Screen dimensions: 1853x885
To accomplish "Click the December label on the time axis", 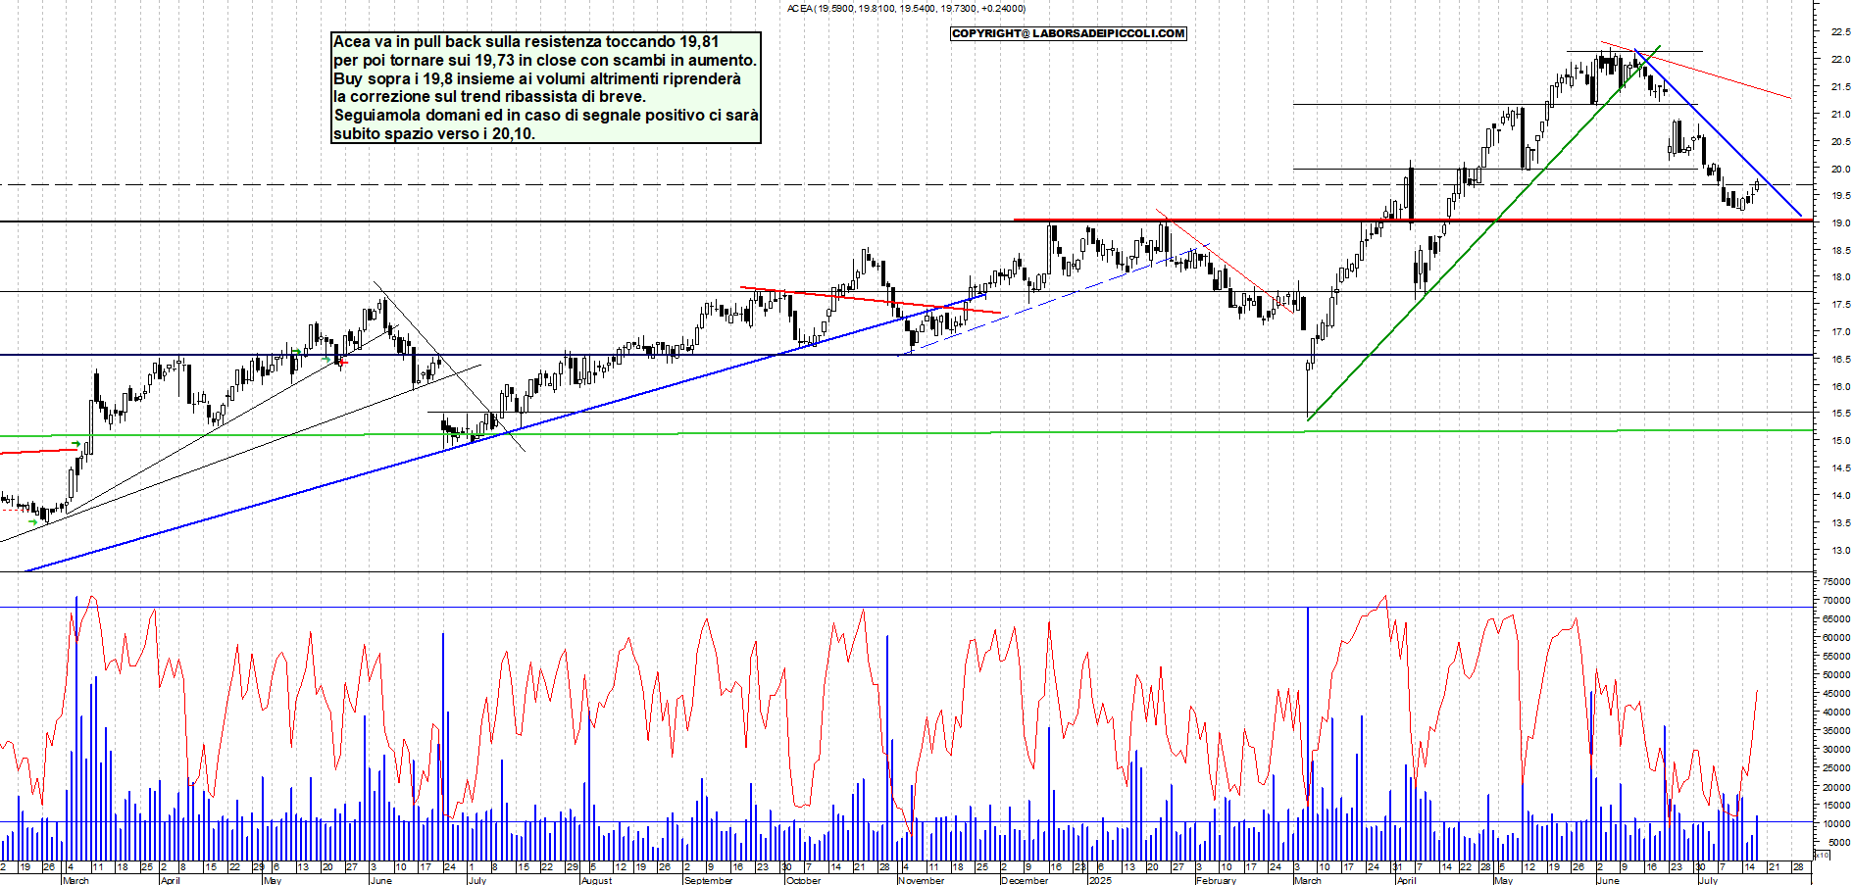I will coord(1025,880).
